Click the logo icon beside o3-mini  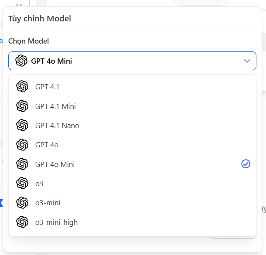(22, 203)
